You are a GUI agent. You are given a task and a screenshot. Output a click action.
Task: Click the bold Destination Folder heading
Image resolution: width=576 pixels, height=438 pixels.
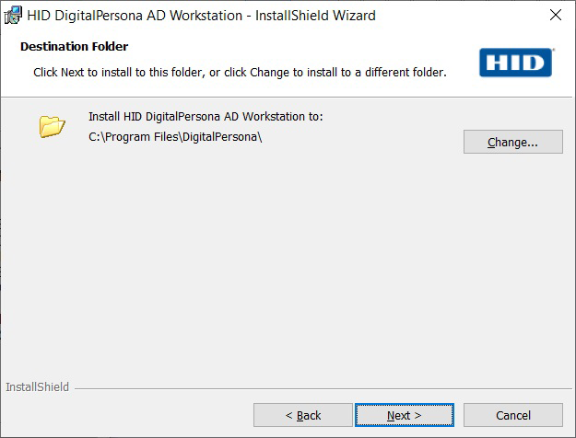coord(74,46)
